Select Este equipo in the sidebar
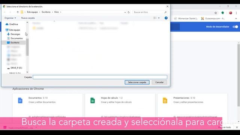This screenshot has width=240, height=135. pos(14,30)
